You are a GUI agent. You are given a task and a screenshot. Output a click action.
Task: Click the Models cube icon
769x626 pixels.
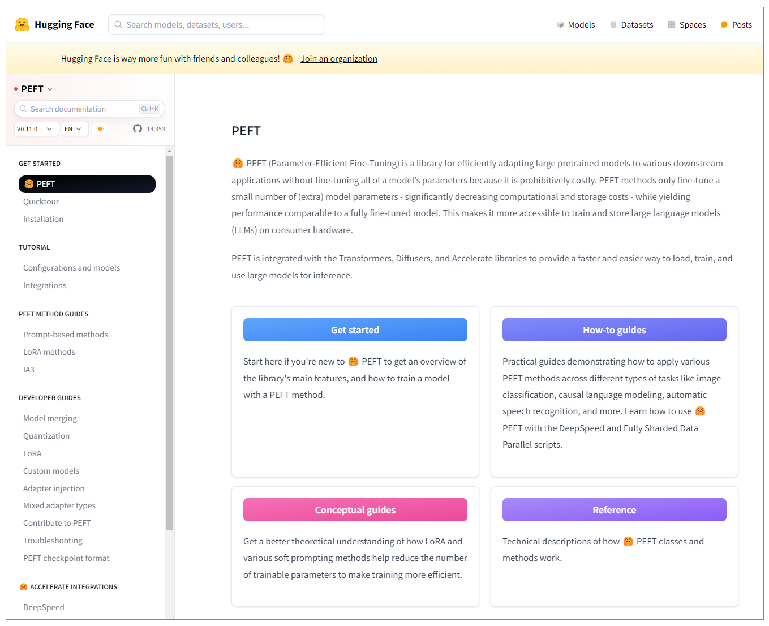coord(560,25)
